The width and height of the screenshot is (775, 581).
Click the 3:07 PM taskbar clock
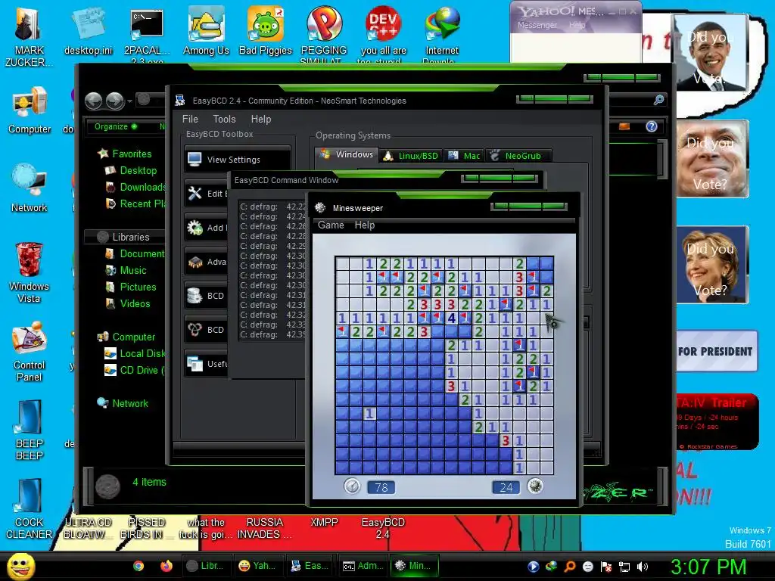pos(708,567)
